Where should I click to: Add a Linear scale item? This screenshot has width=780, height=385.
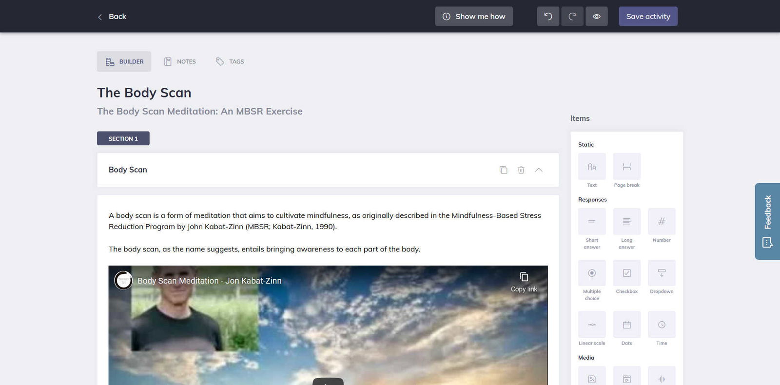coord(592,325)
